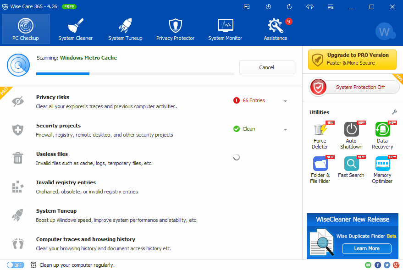403x270 pixels.
Task: Open the Memory Optimizer utility
Action: point(382,169)
